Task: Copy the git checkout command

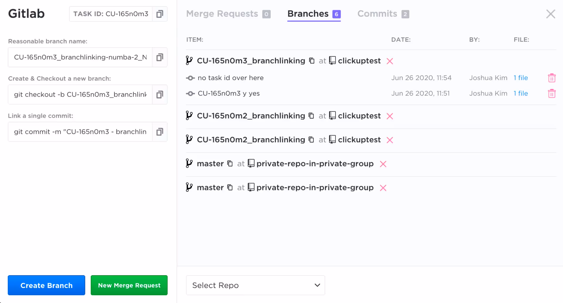Action: point(160,95)
